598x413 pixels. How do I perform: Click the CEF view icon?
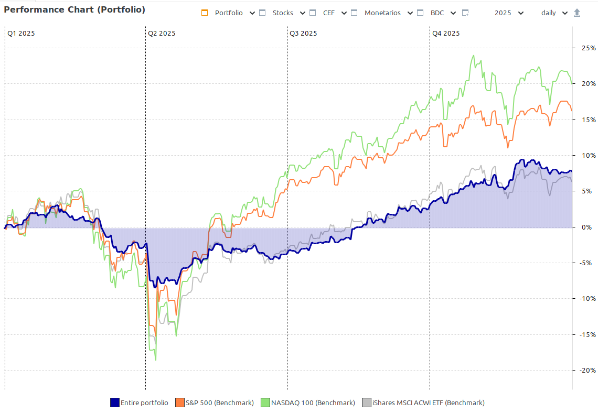click(313, 13)
